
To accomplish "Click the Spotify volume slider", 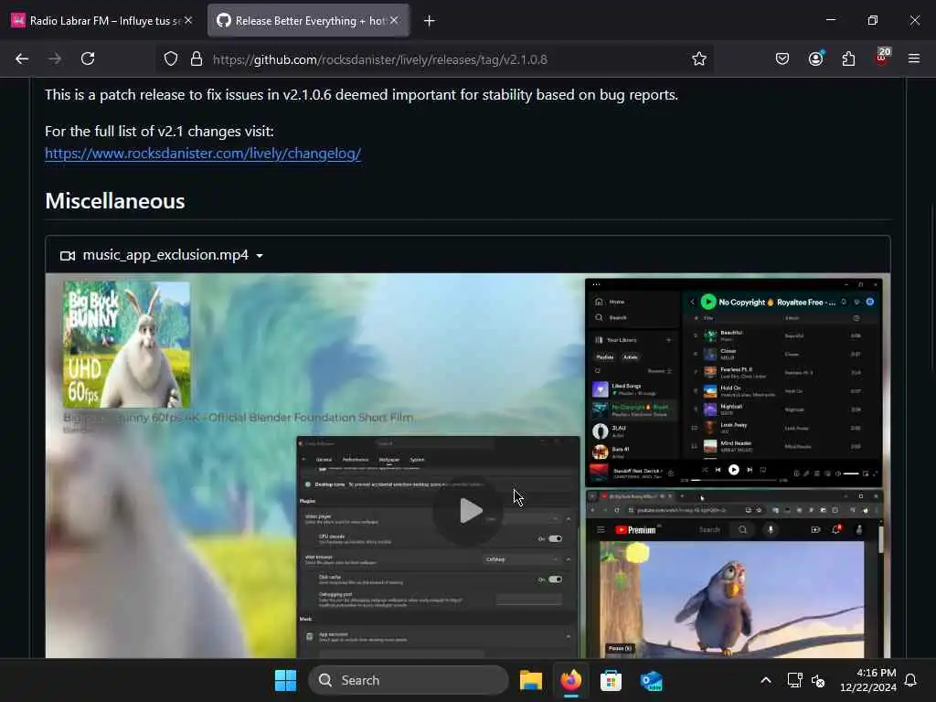I will pos(851,473).
